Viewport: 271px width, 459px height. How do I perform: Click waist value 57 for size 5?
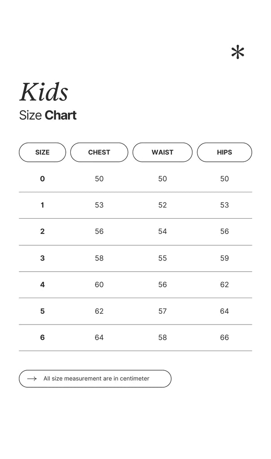162,311
